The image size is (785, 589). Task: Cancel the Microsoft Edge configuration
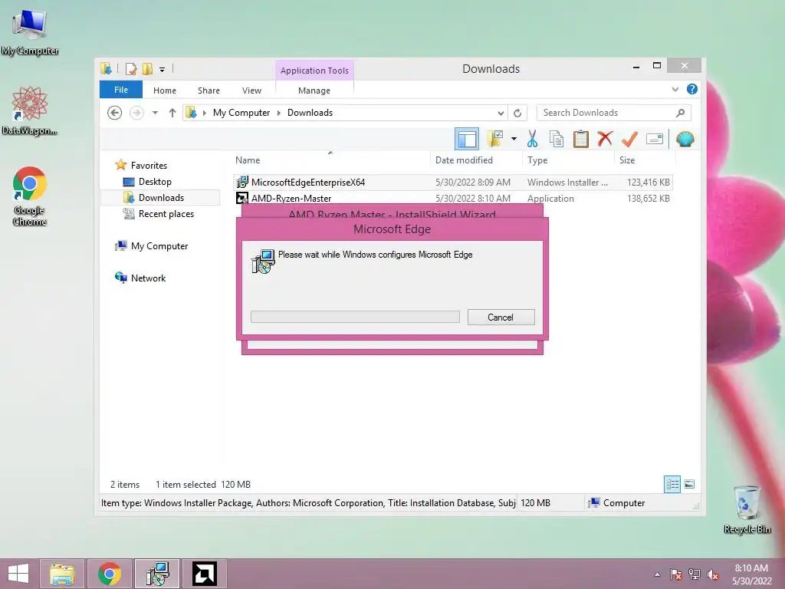501,317
